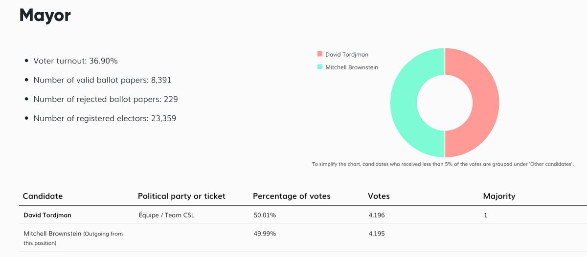Image resolution: width=587 pixels, height=257 pixels.
Task: Click the Votes column header
Action: (x=379, y=196)
